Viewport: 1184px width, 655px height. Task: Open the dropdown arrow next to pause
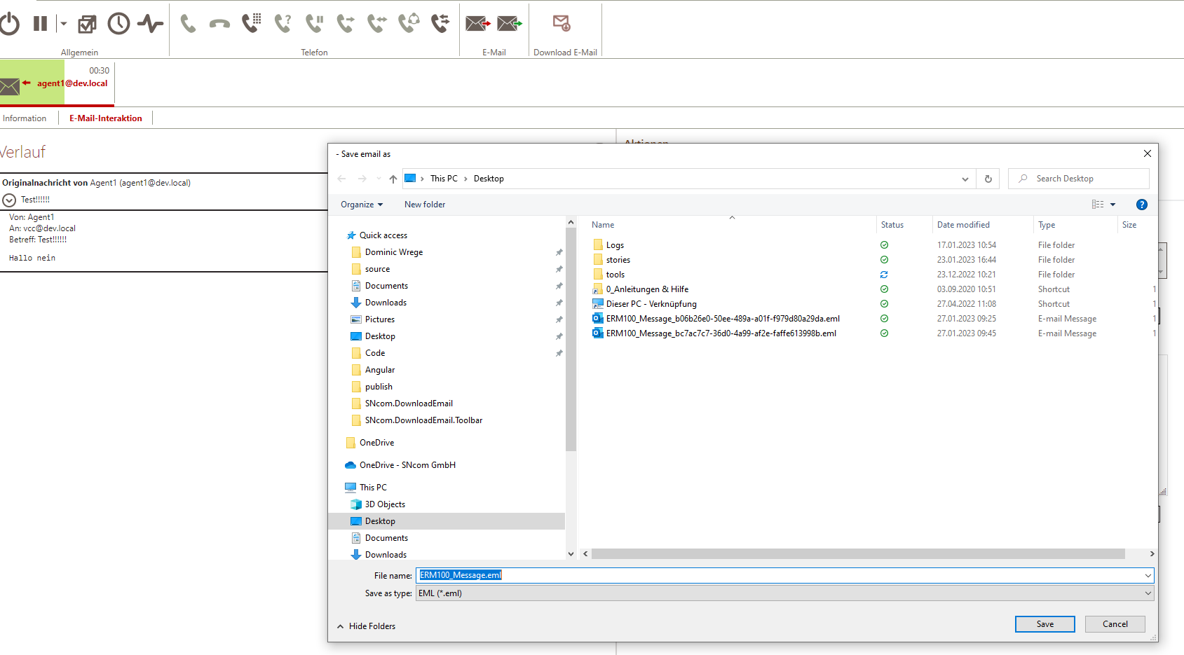tap(63, 24)
